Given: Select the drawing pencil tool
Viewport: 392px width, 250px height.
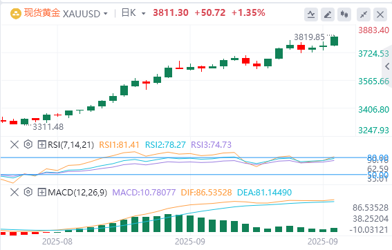Looking at the screenshot, I should (328, 15).
